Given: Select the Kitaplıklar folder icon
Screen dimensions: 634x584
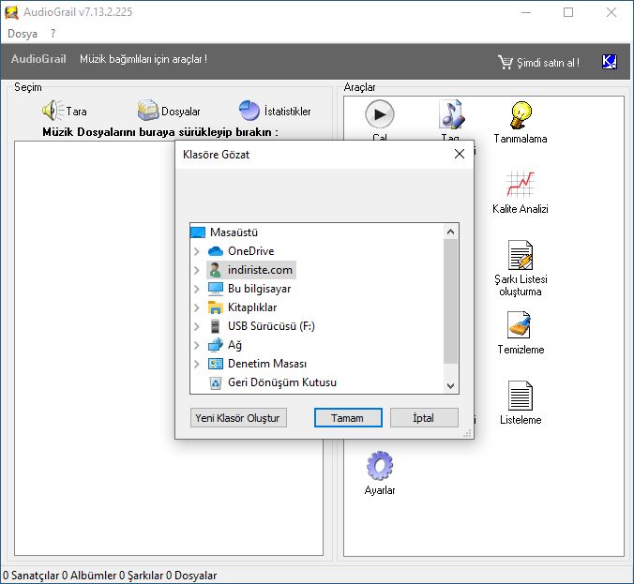Looking at the screenshot, I should point(215,307).
